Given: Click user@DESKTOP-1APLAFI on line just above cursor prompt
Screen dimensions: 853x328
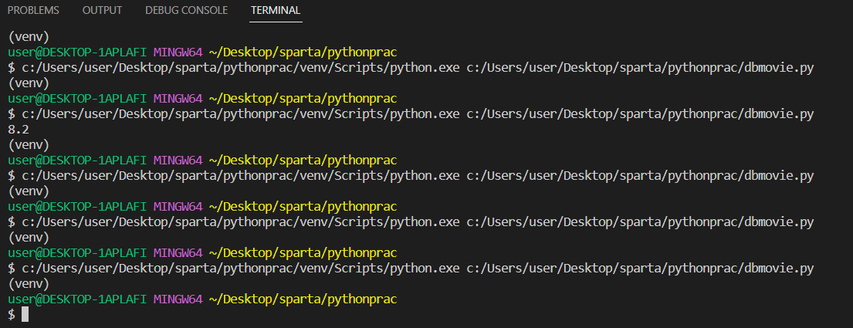Looking at the screenshot, I should (x=77, y=299).
